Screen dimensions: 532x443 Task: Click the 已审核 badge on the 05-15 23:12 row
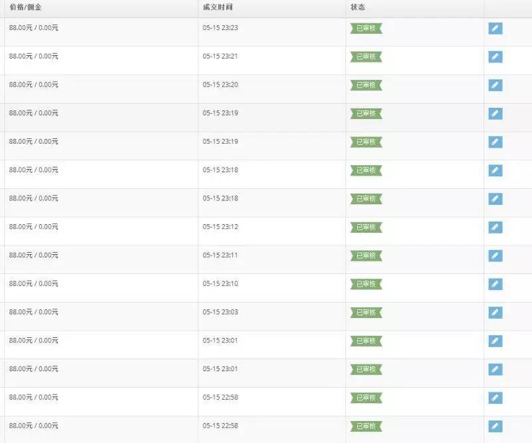(x=366, y=227)
